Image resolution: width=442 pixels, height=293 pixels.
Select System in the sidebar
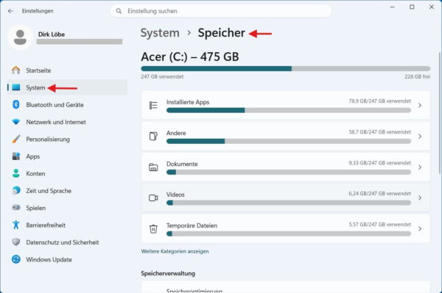coord(67,87)
